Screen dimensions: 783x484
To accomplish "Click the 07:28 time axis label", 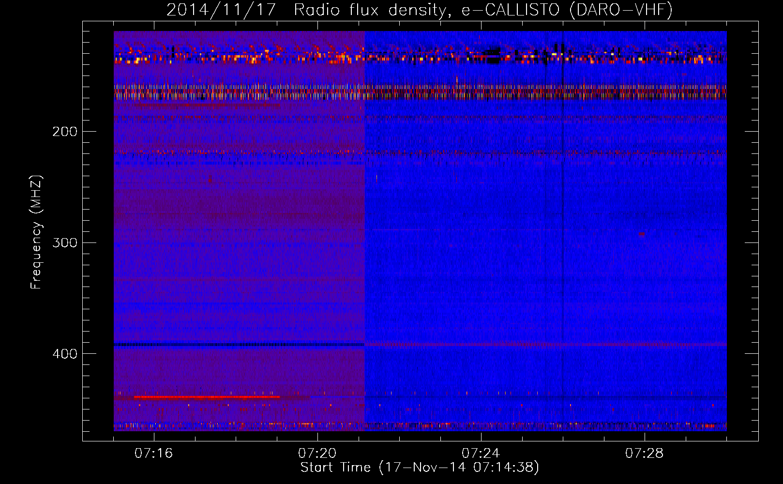I will point(645,454).
